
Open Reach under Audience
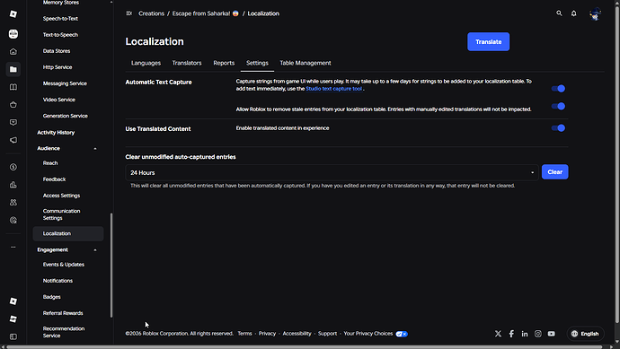(50, 163)
